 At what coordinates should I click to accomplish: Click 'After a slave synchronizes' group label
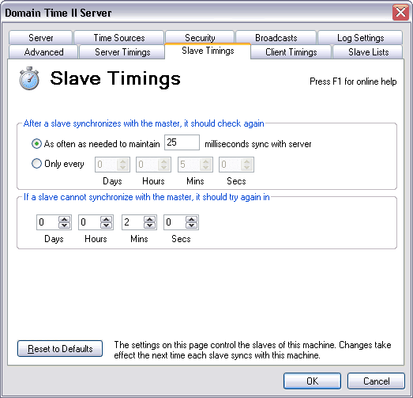(144, 123)
